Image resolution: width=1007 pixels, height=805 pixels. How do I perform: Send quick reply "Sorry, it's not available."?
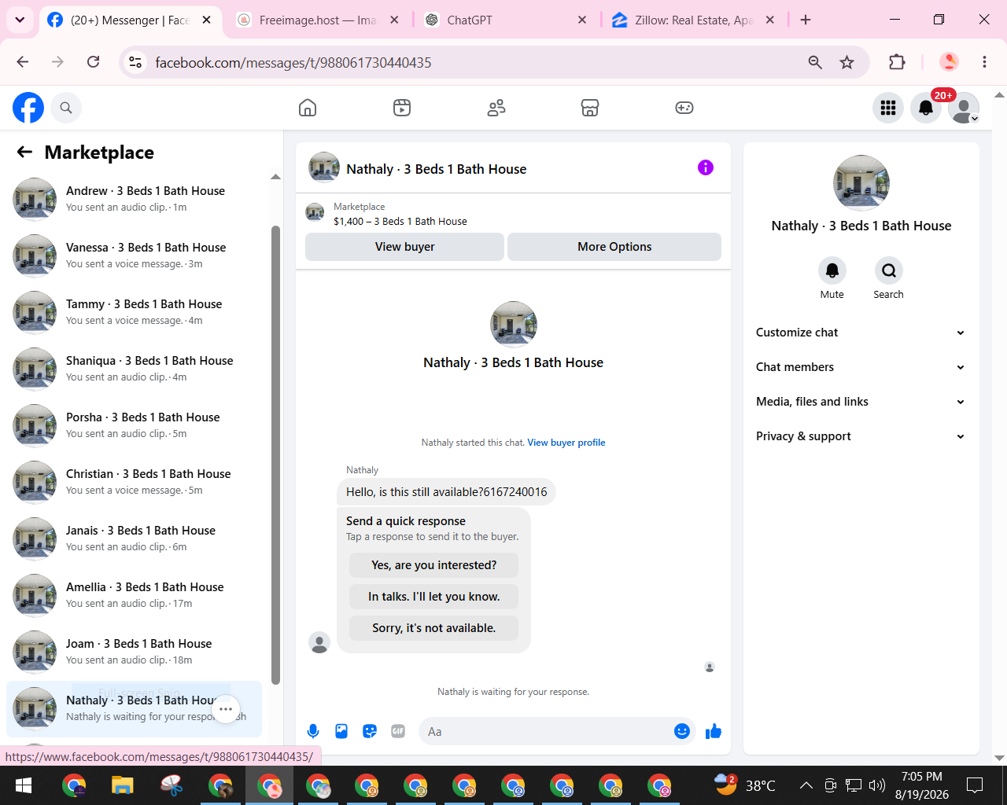pos(433,628)
